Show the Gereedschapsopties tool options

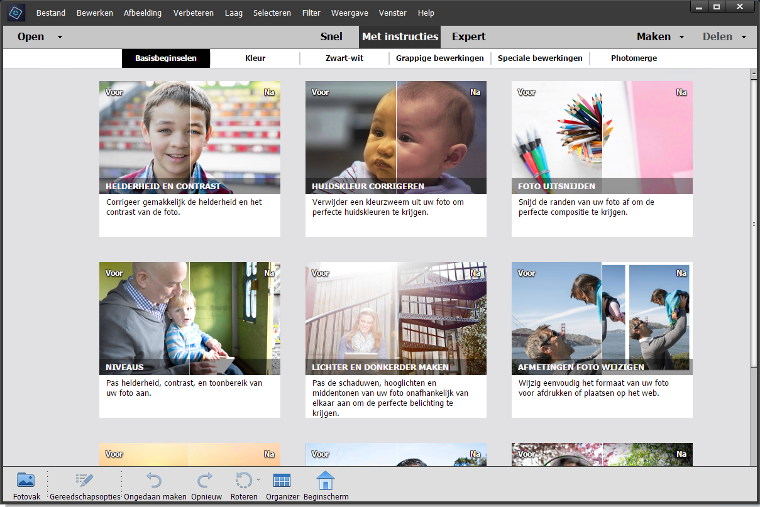click(84, 486)
